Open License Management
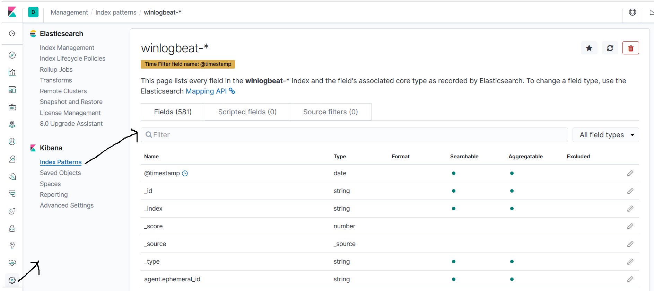 coord(70,113)
